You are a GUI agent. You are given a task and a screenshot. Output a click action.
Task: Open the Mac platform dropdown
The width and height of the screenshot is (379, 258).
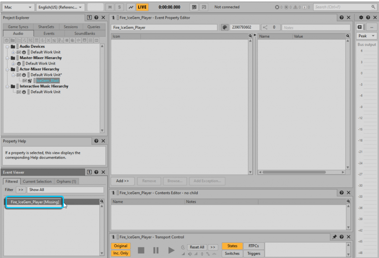pos(18,7)
